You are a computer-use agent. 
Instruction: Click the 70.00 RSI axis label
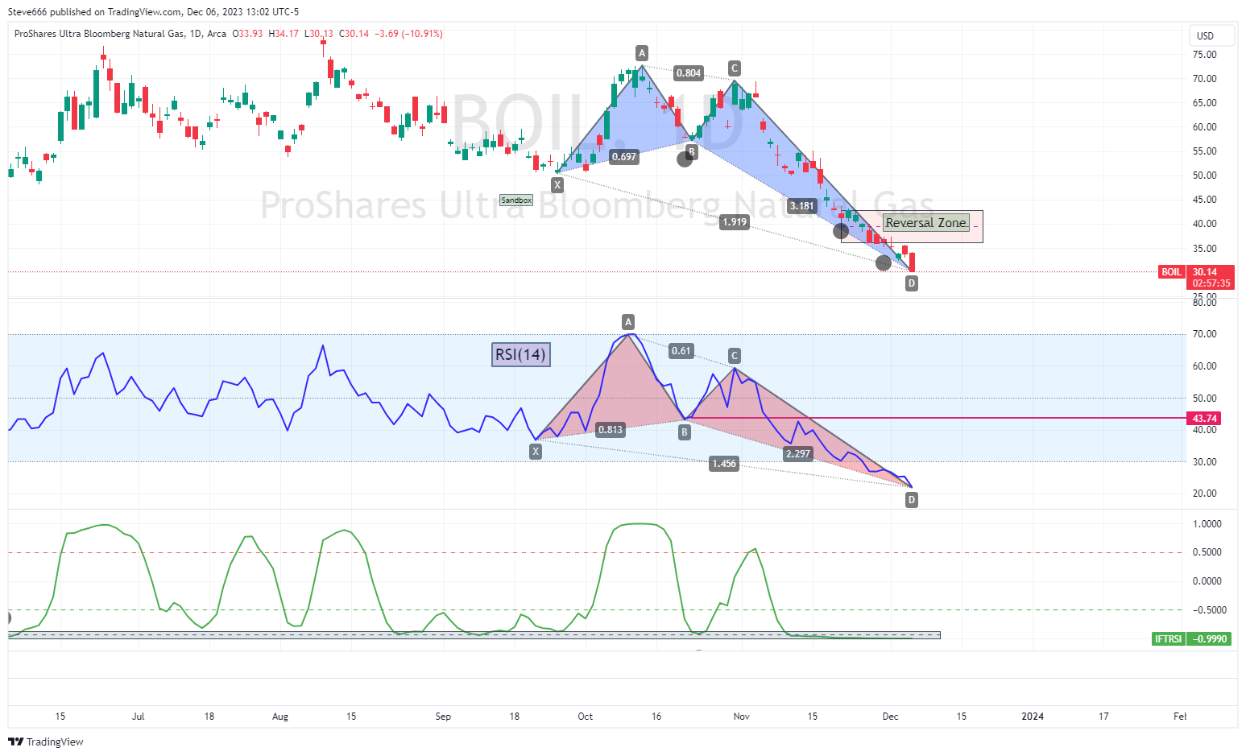tap(1205, 334)
